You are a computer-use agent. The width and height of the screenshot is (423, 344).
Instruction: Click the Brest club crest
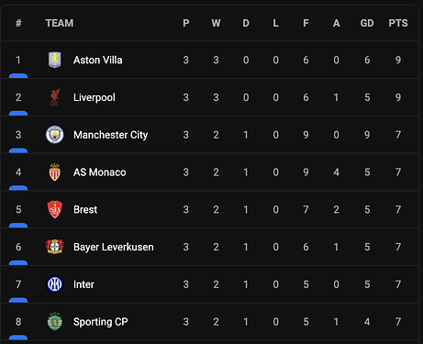click(x=55, y=209)
